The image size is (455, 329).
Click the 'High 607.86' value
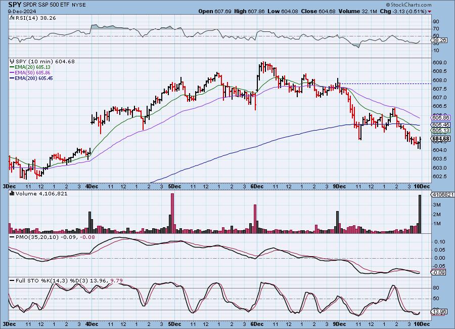249,11
